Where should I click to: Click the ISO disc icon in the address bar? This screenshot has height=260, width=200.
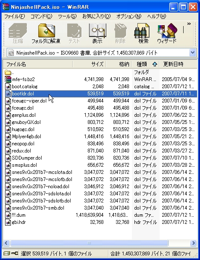11,53
